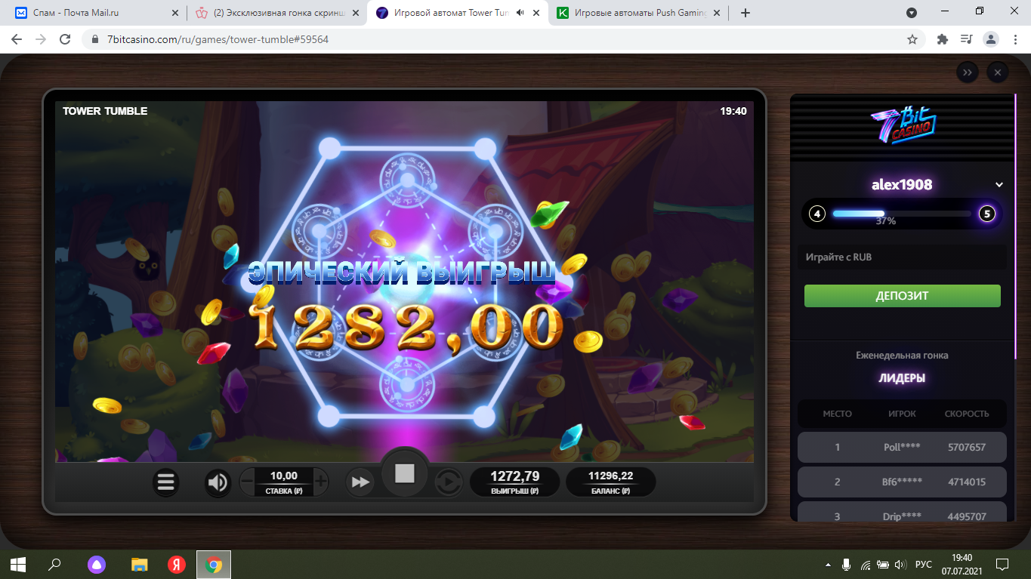Click the green ДЕПОЗИТ button

click(x=902, y=296)
